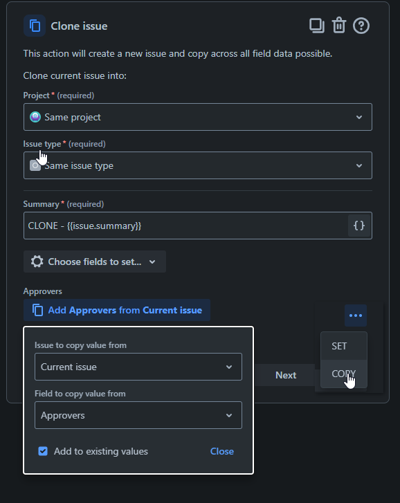Open the Approvers field dropdown
The width and height of the screenshot is (400, 503).
pos(138,415)
